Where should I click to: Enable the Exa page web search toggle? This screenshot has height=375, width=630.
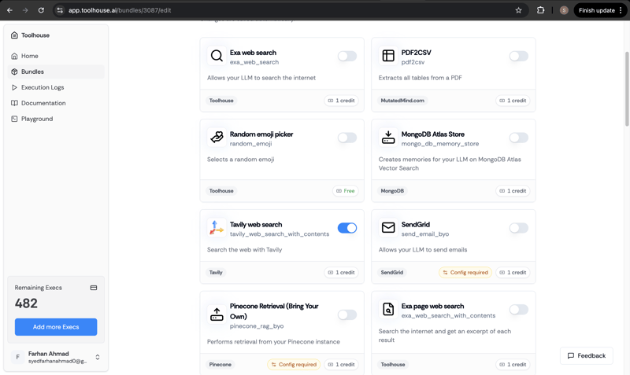(519, 309)
